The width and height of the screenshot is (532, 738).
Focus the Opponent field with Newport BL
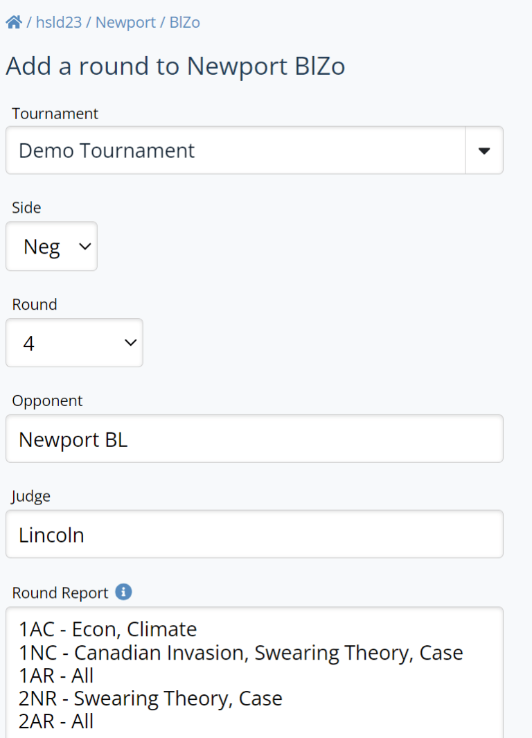coord(254,439)
